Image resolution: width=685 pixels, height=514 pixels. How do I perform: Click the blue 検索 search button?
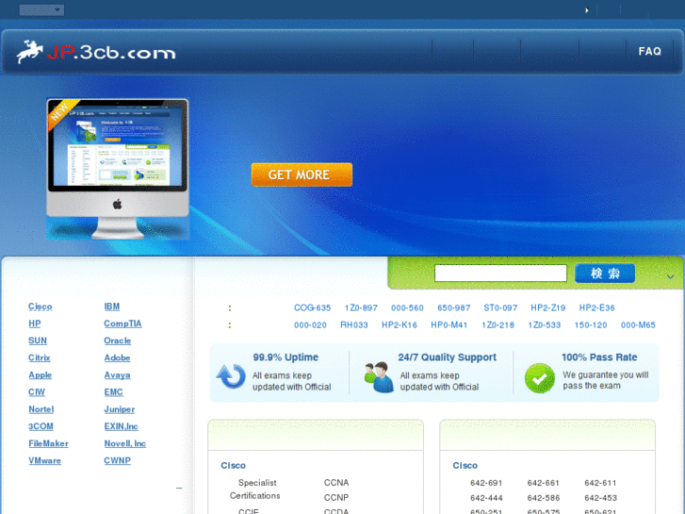coord(605,274)
